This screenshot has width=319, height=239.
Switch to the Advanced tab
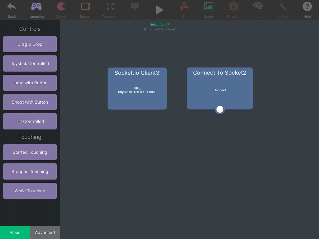pos(45,232)
